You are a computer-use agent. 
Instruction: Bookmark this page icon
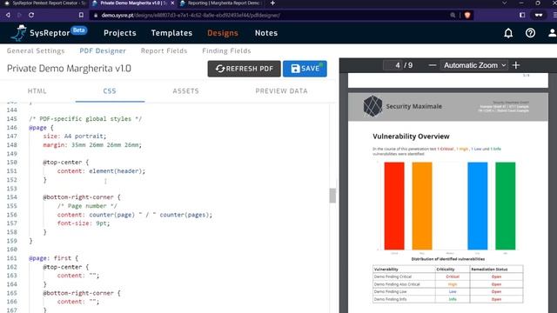(x=81, y=16)
